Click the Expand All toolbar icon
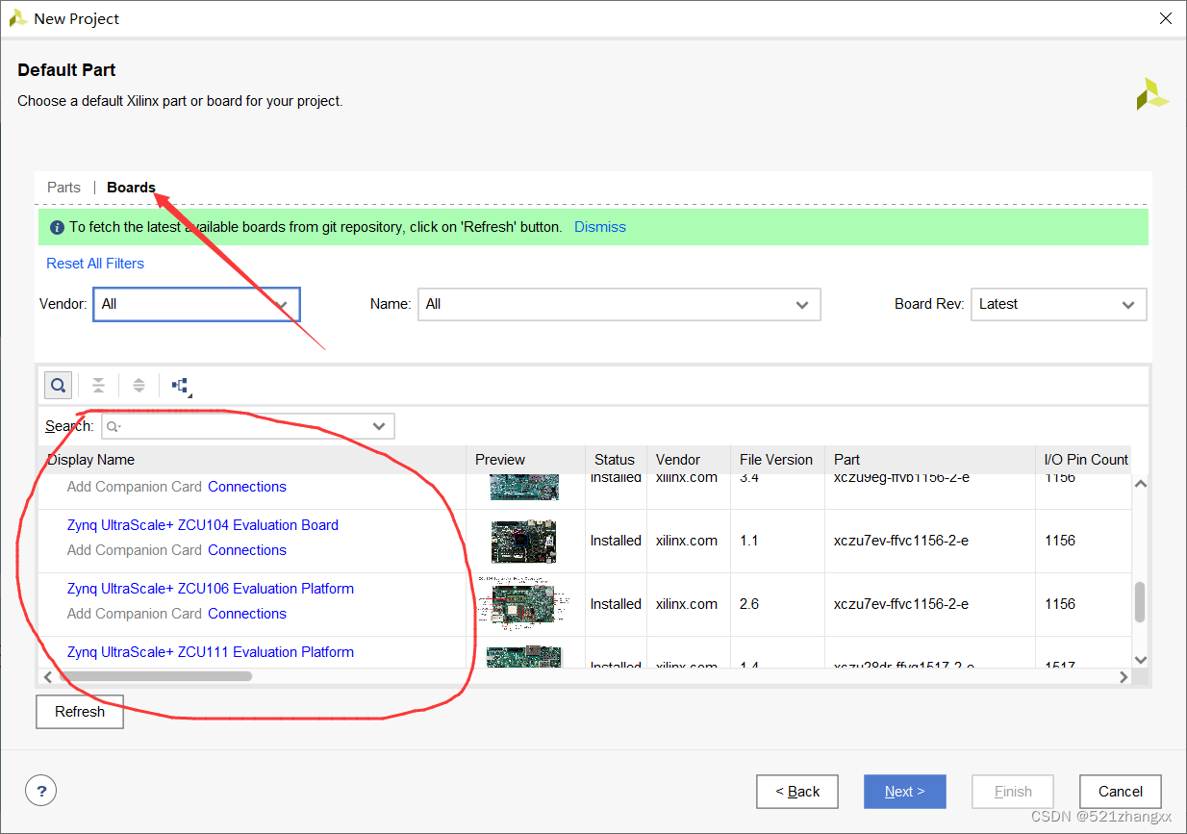 point(139,386)
